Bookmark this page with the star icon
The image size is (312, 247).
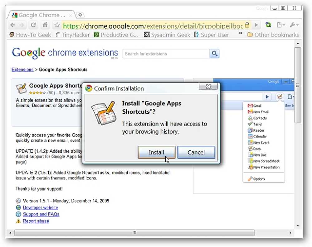(x=57, y=25)
